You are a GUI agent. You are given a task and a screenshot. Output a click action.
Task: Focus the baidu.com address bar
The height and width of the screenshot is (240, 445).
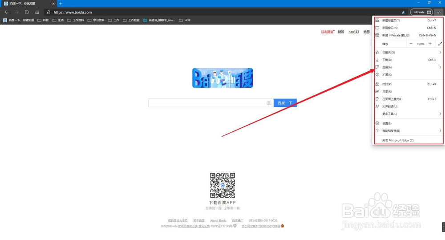(221, 12)
